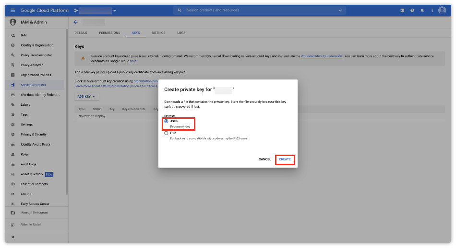456x248 pixels.
Task: Switch to the METRICS tab
Action: 158,33
